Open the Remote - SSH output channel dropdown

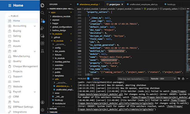(x=163, y=79)
